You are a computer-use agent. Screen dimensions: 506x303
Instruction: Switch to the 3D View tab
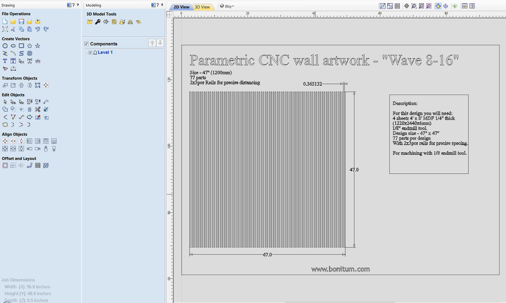click(x=202, y=6)
